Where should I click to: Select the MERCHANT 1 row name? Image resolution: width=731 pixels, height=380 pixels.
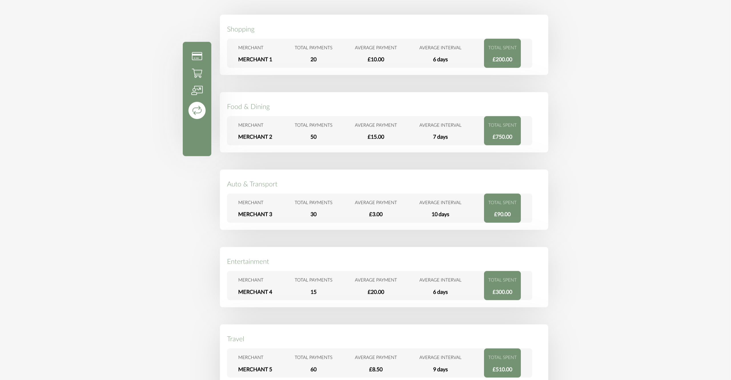[x=255, y=59]
